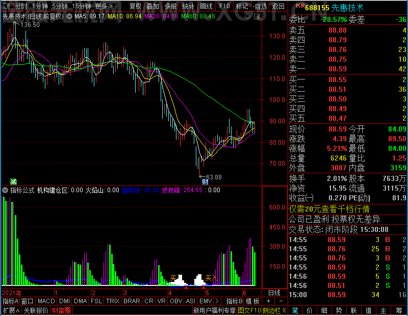Open the 财富圈 tab
The image size is (408, 316).
pyautogui.click(x=61, y=310)
